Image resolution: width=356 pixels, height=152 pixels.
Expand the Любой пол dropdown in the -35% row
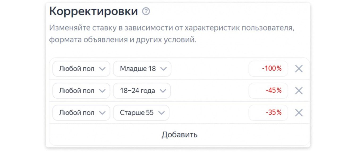[81, 113]
